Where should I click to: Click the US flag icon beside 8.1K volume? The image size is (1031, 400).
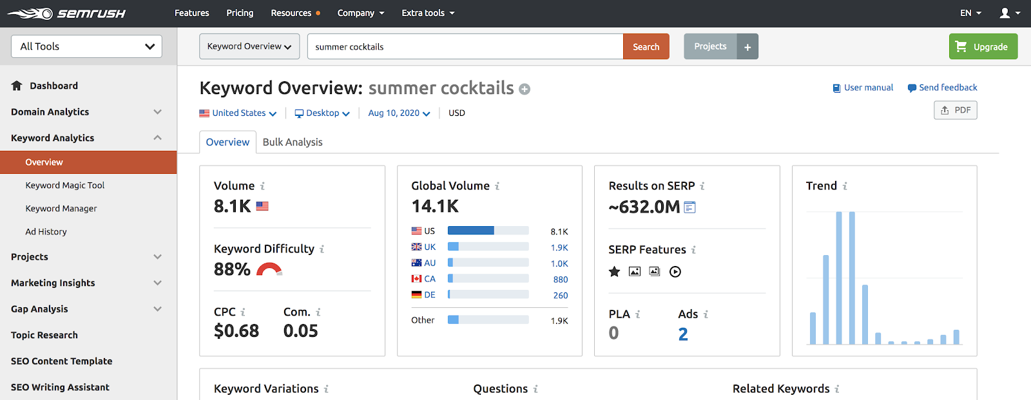click(x=262, y=206)
